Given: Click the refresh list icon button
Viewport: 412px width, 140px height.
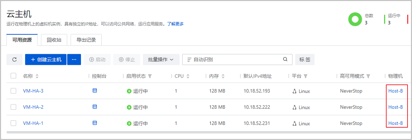Looking at the screenshot, I should pos(14,59).
